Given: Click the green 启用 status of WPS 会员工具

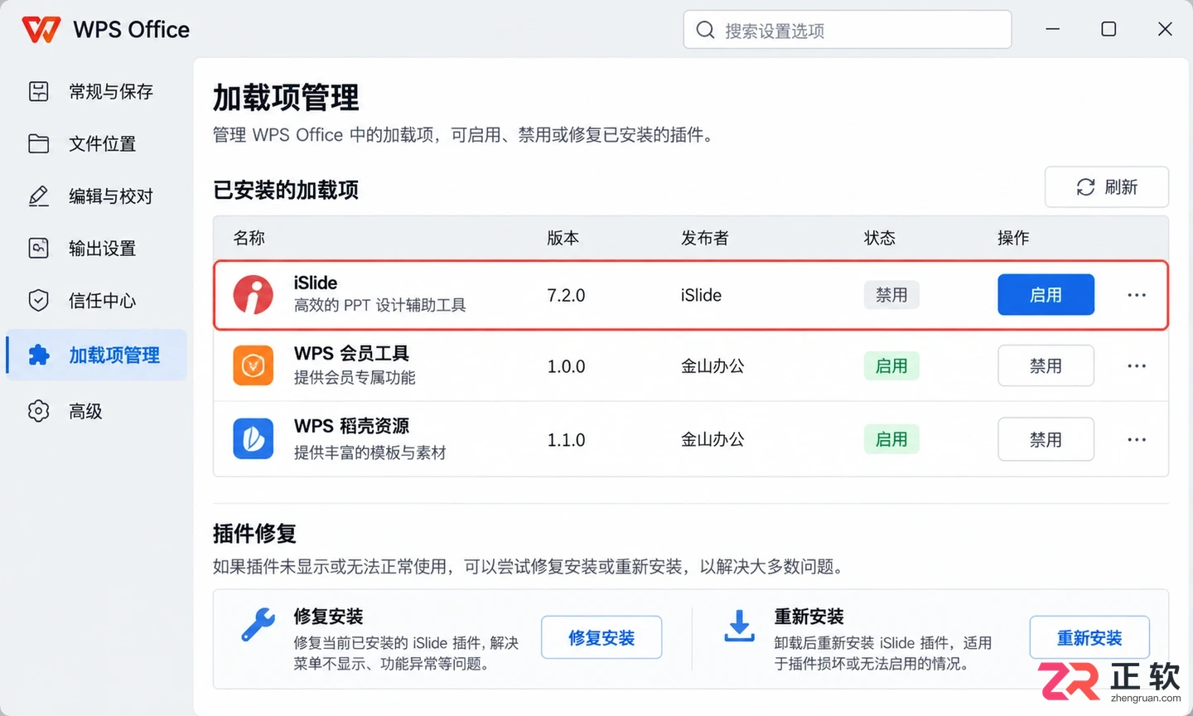Looking at the screenshot, I should [x=891, y=365].
